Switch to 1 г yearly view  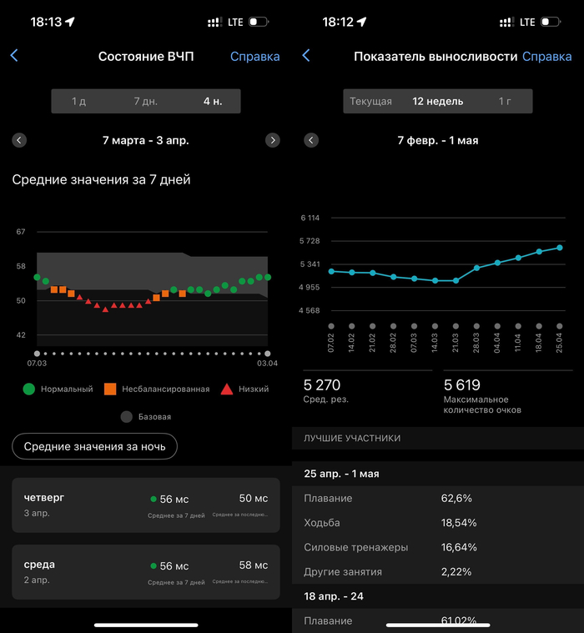pyautogui.click(x=504, y=101)
